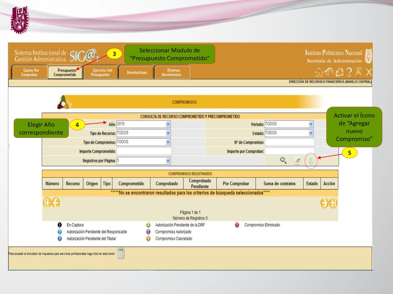Click the Comprobado Pendiente column header
The height and width of the screenshot is (294, 393).
[200, 183]
